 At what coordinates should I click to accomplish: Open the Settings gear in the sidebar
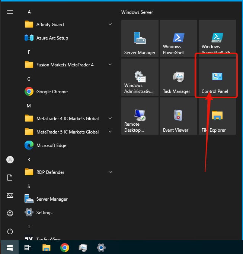10,213
